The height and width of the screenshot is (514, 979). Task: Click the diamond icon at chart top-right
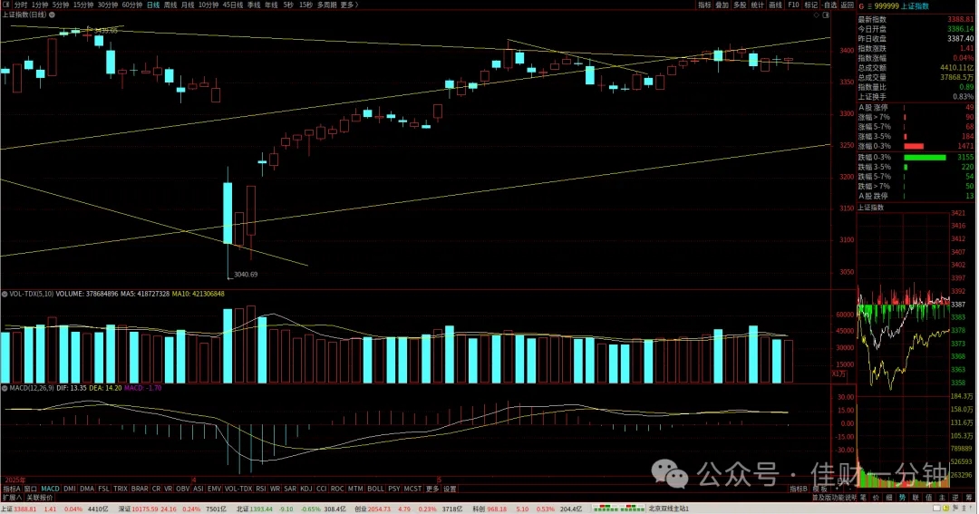tap(817, 15)
